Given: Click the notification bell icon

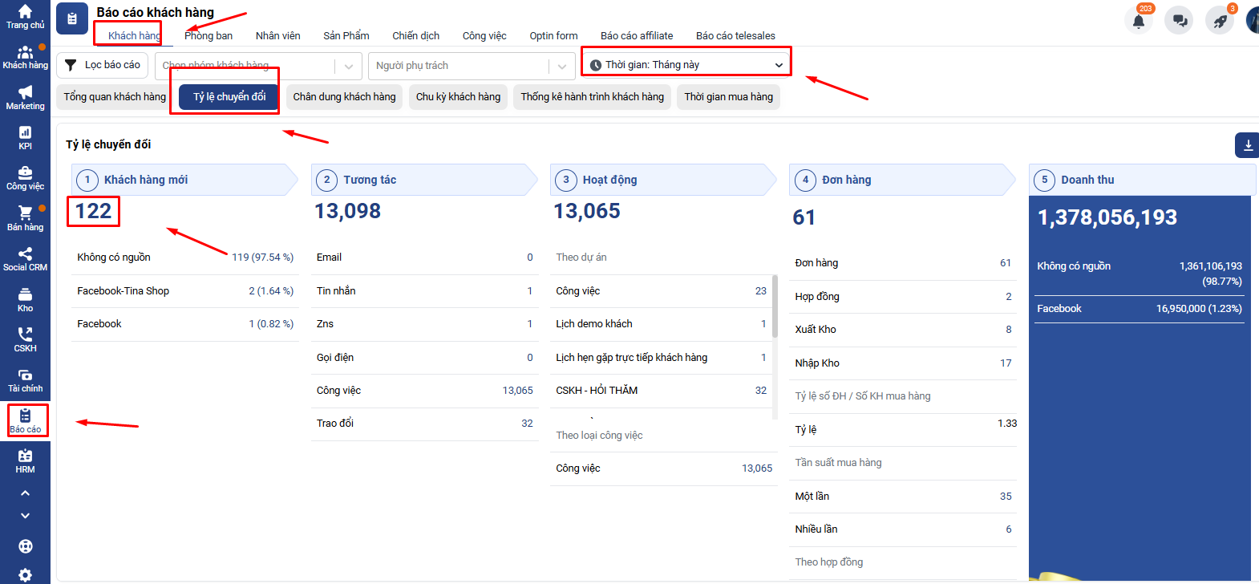Looking at the screenshot, I should (1138, 21).
